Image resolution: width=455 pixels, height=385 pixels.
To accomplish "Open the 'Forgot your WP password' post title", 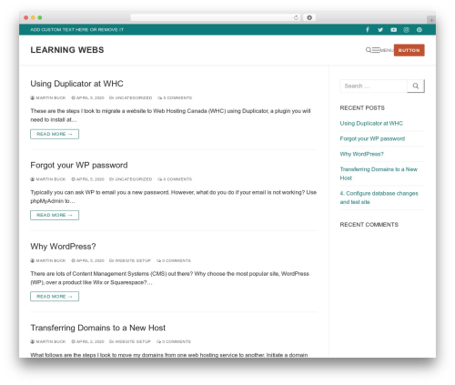I will (79, 165).
